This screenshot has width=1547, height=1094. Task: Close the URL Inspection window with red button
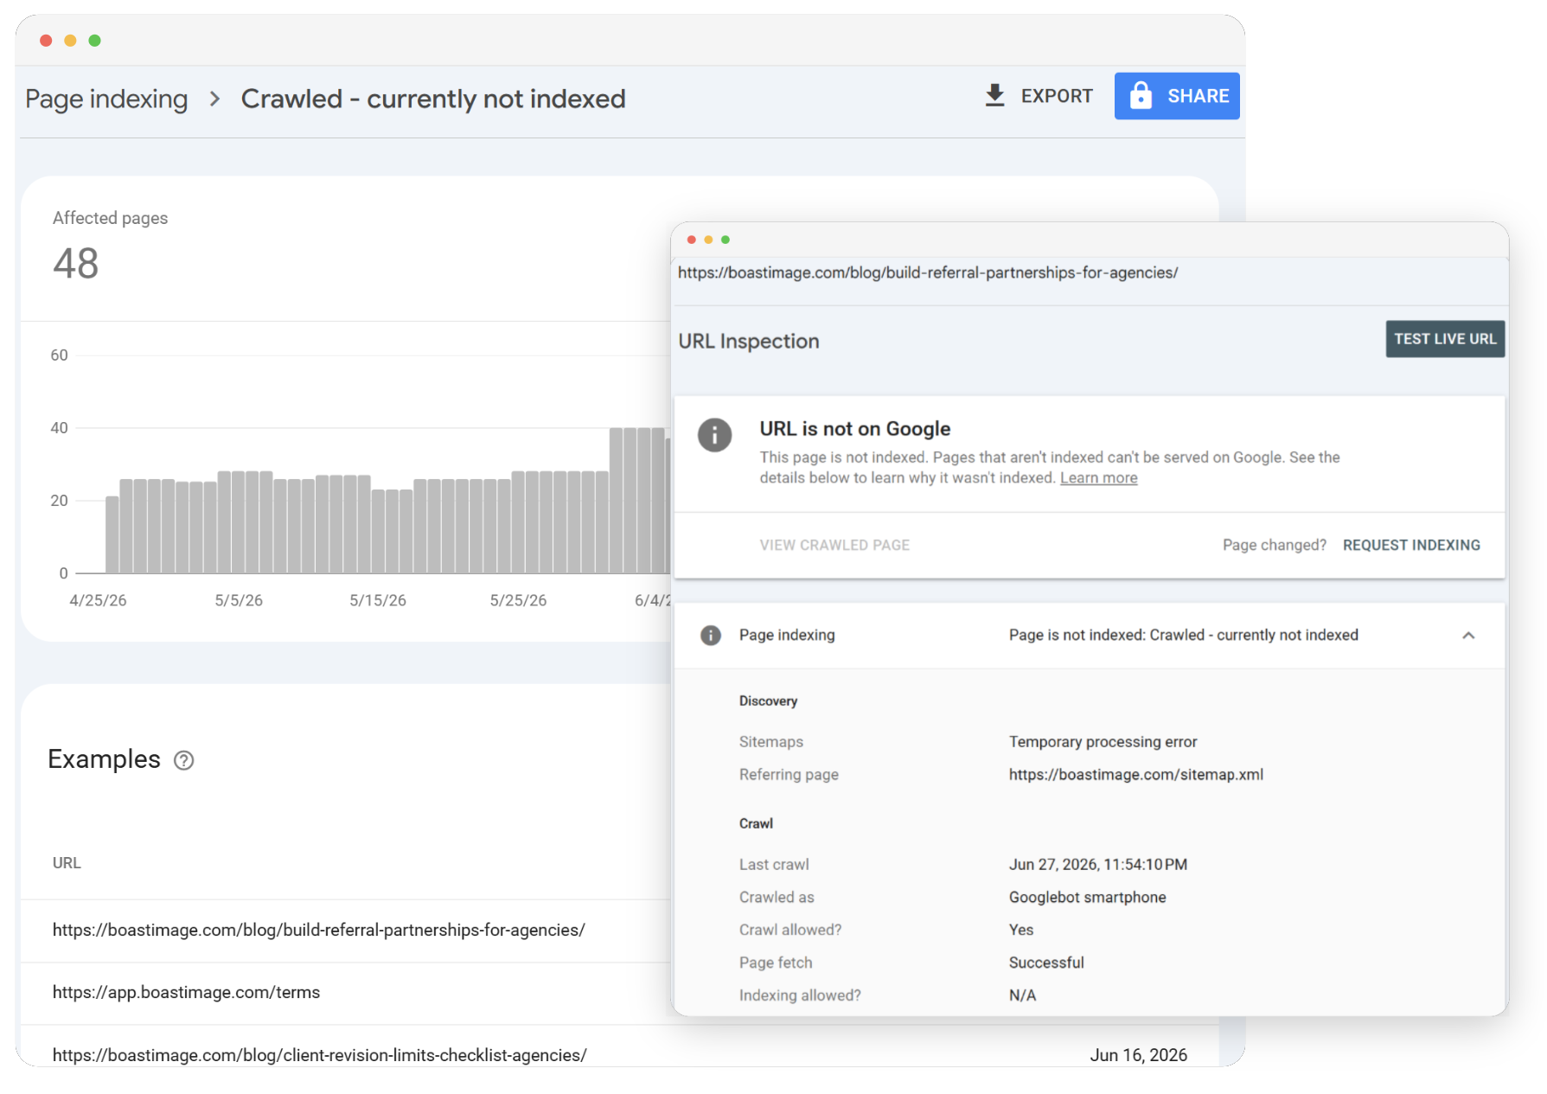(x=691, y=240)
